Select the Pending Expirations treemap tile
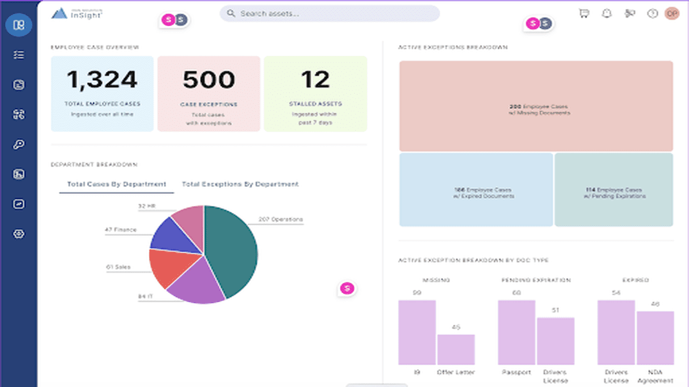Image resolution: width=689 pixels, height=387 pixels. [x=614, y=190]
